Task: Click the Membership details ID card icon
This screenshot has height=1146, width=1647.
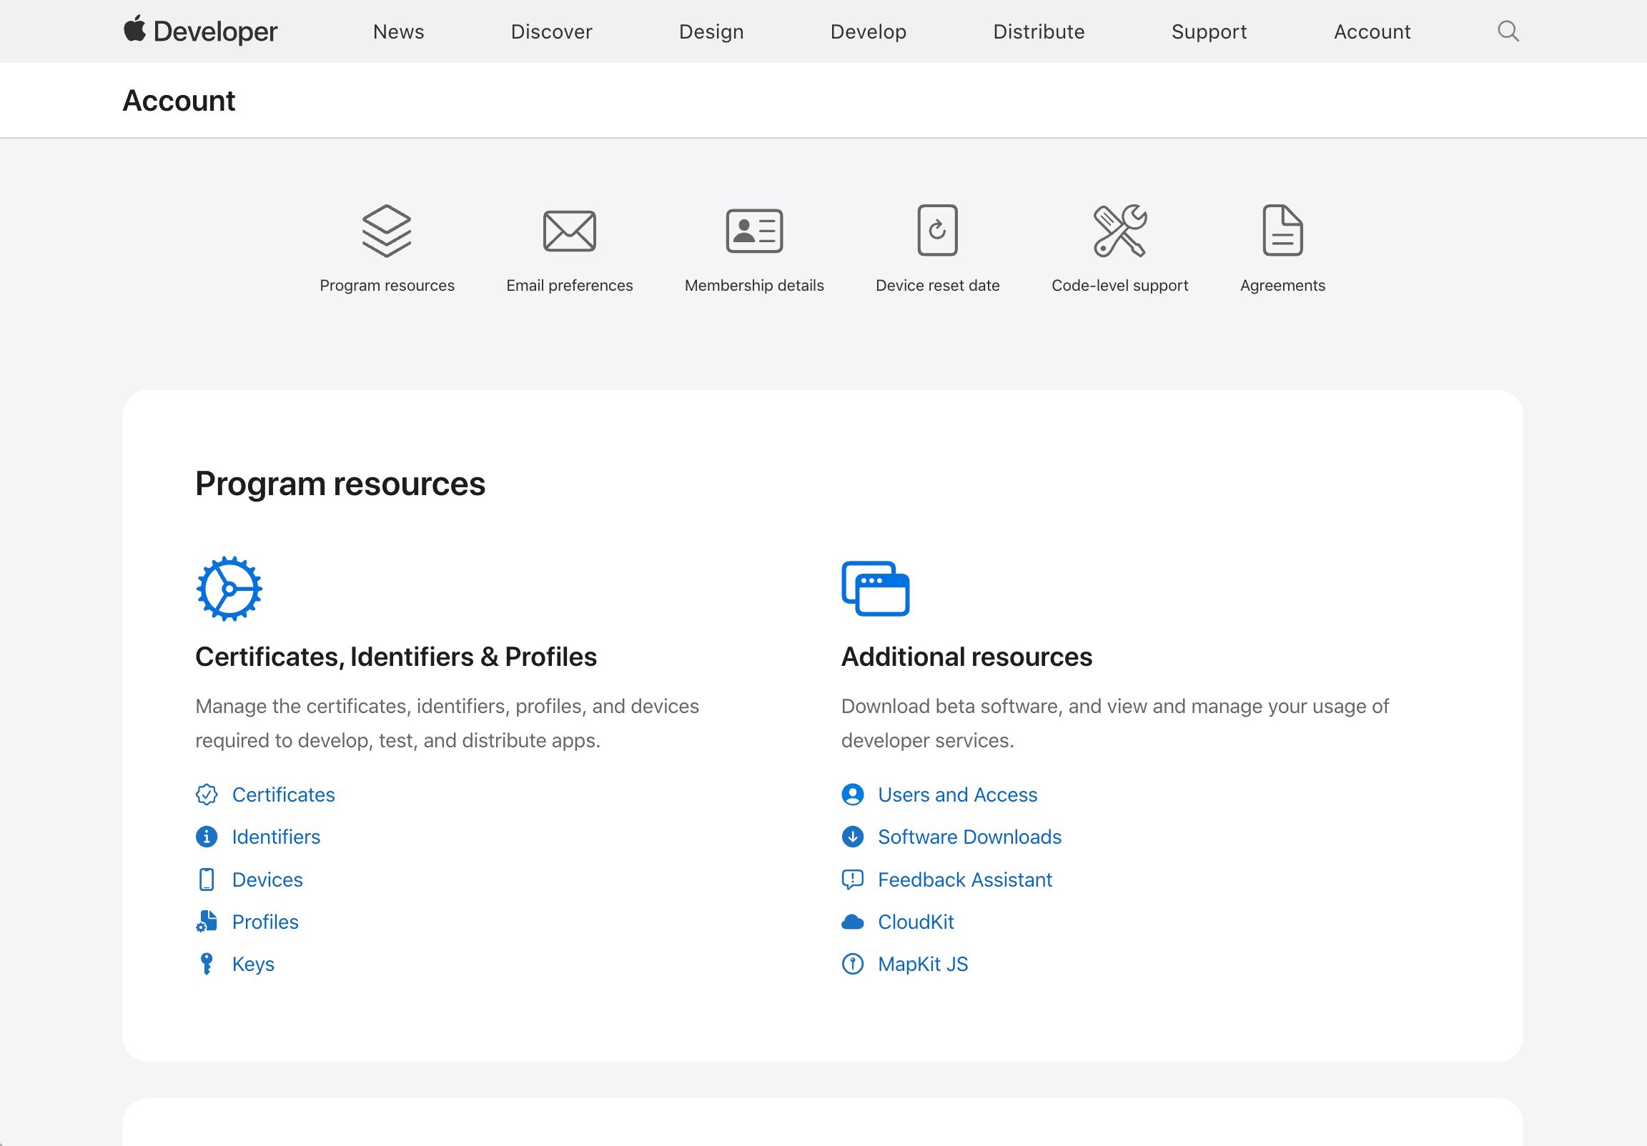Action: 754,231
